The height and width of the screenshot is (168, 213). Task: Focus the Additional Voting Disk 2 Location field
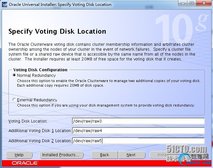click(138, 141)
